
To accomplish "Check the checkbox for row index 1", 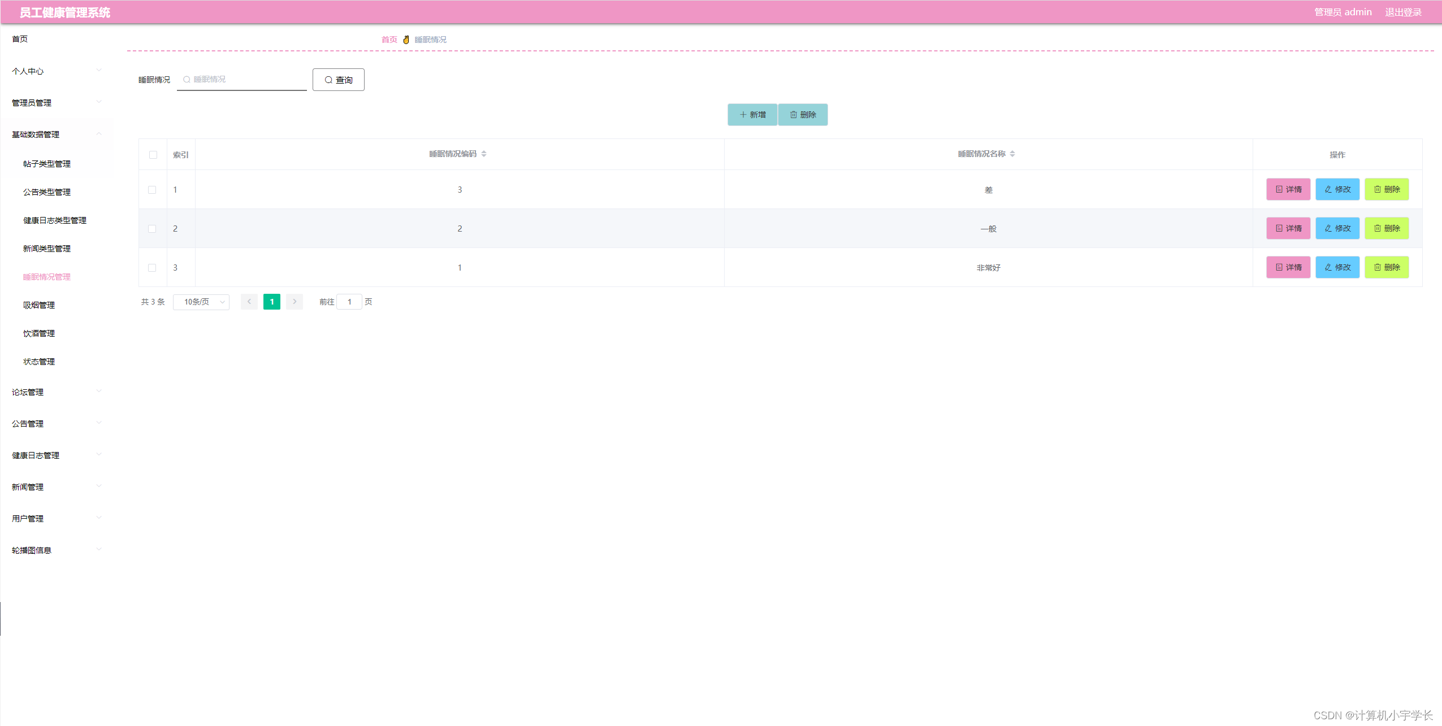I will pyautogui.click(x=152, y=190).
